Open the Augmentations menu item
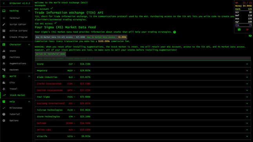Image resolution: width=253 pixels, height=142 pixels. (18, 63)
